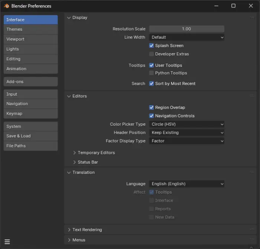Open the Line Width dropdown
The image size is (260, 249).
(187, 37)
